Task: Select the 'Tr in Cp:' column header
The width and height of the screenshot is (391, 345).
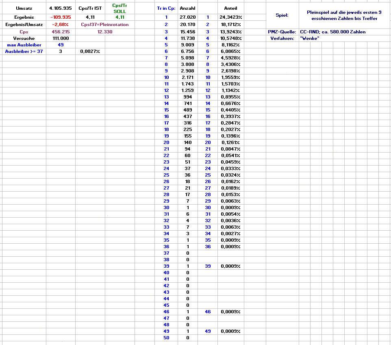Action: point(166,8)
